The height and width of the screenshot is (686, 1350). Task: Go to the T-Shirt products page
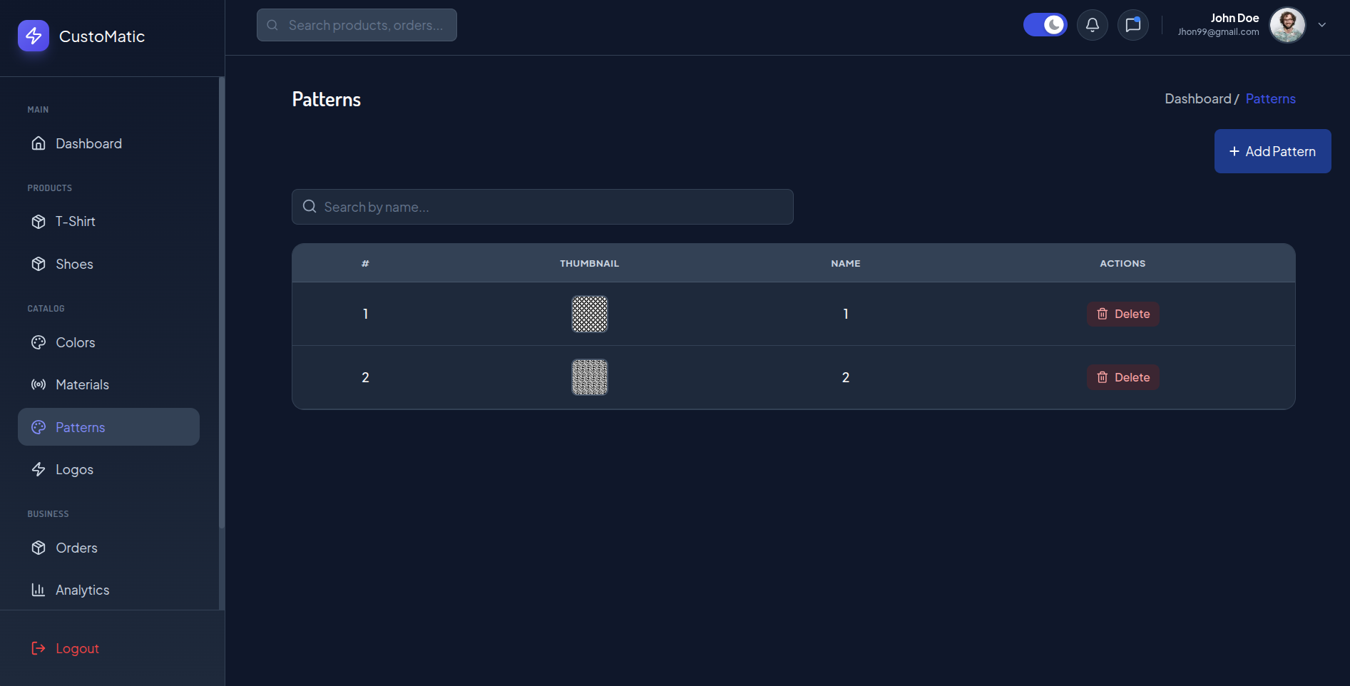point(108,222)
